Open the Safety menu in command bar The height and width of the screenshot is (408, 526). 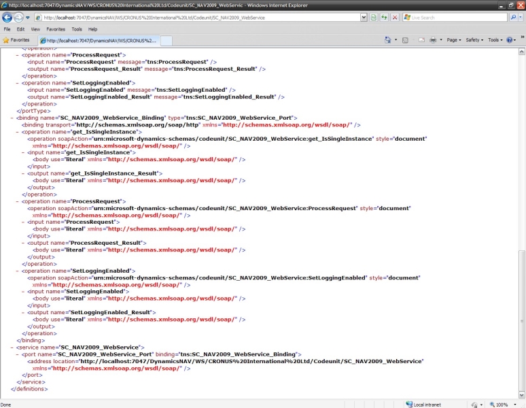(x=474, y=40)
